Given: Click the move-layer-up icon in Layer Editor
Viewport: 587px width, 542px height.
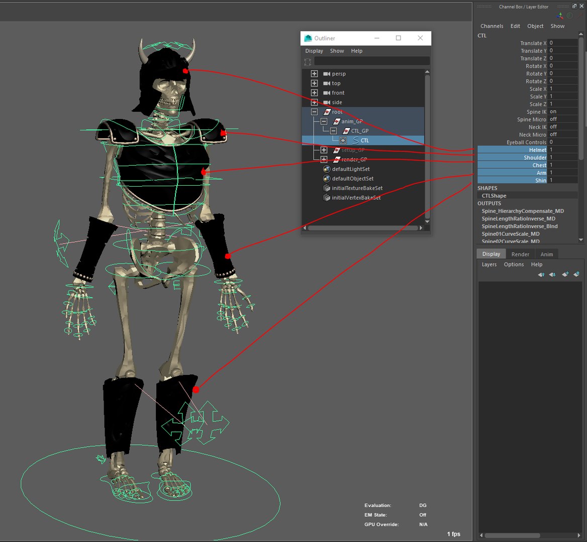Looking at the screenshot, I should pos(541,275).
